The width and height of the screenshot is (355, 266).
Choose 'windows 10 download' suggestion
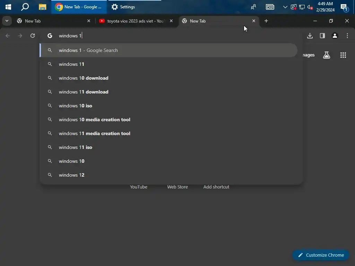(x=168, y=78)
